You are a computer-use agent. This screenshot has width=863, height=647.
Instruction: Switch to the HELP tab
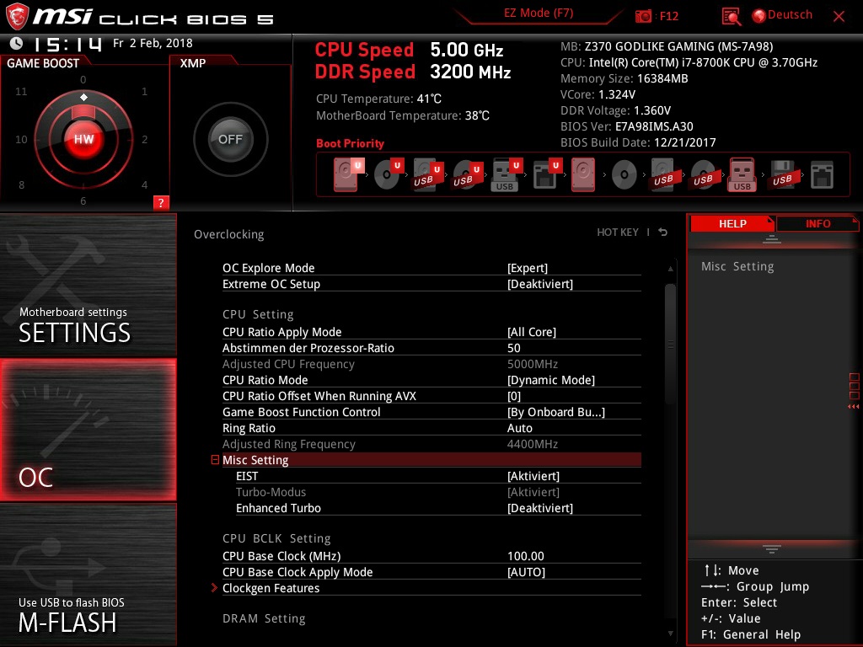point(732,223)
